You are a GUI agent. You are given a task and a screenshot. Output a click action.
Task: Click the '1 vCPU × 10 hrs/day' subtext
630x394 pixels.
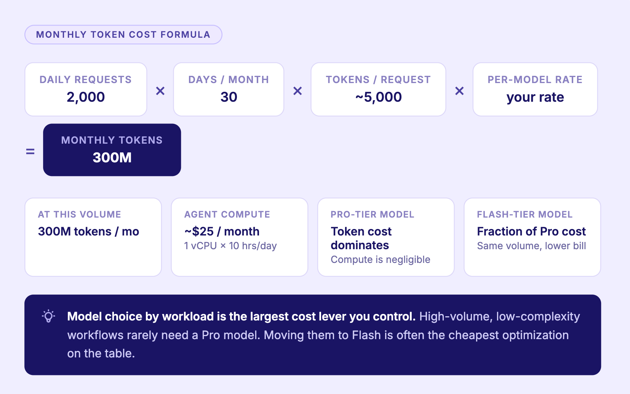click(x=230, y=246)
